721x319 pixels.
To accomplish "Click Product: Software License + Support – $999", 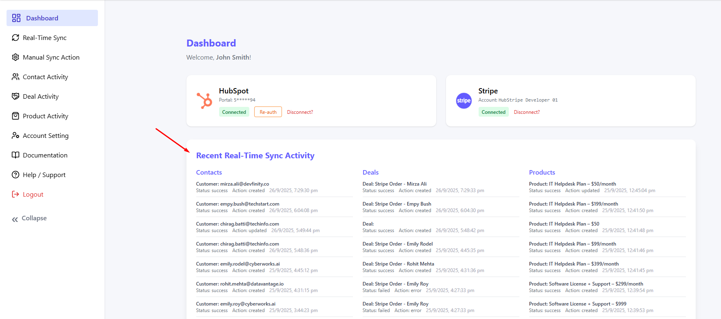I will pos(577,304).
